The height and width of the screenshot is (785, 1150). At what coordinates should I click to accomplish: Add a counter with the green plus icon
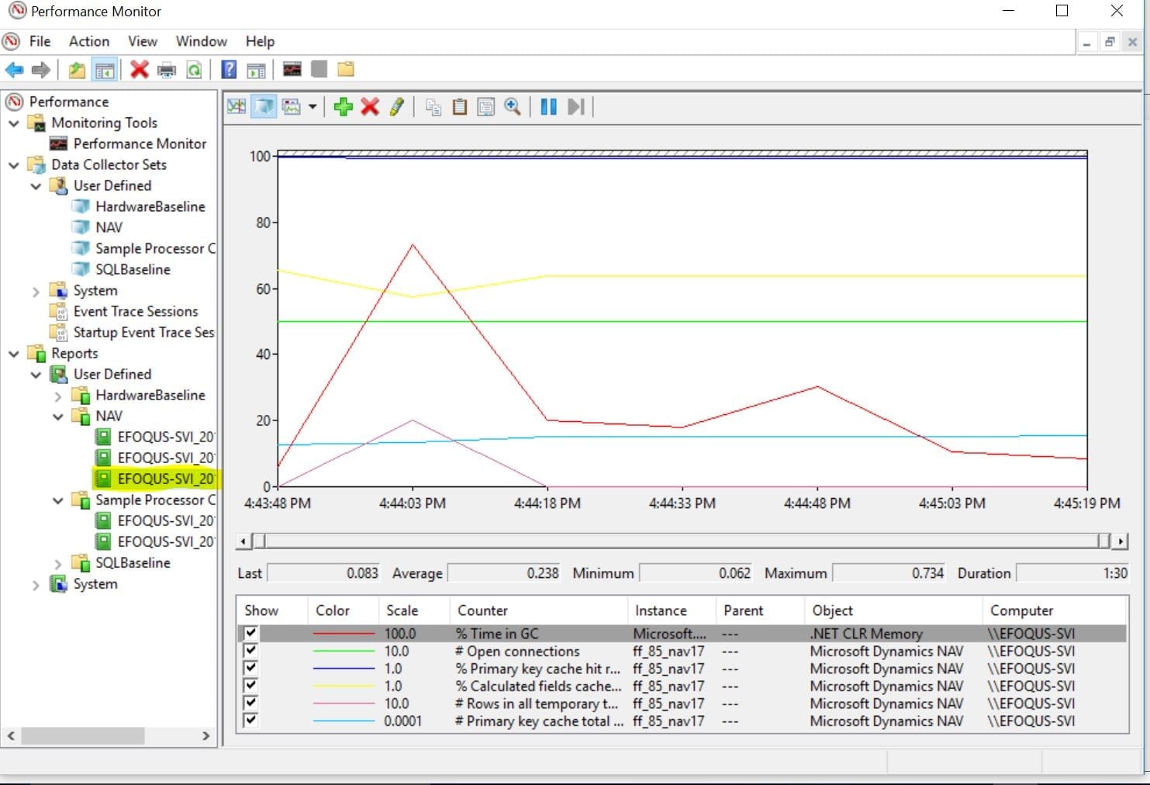[343, 106]
